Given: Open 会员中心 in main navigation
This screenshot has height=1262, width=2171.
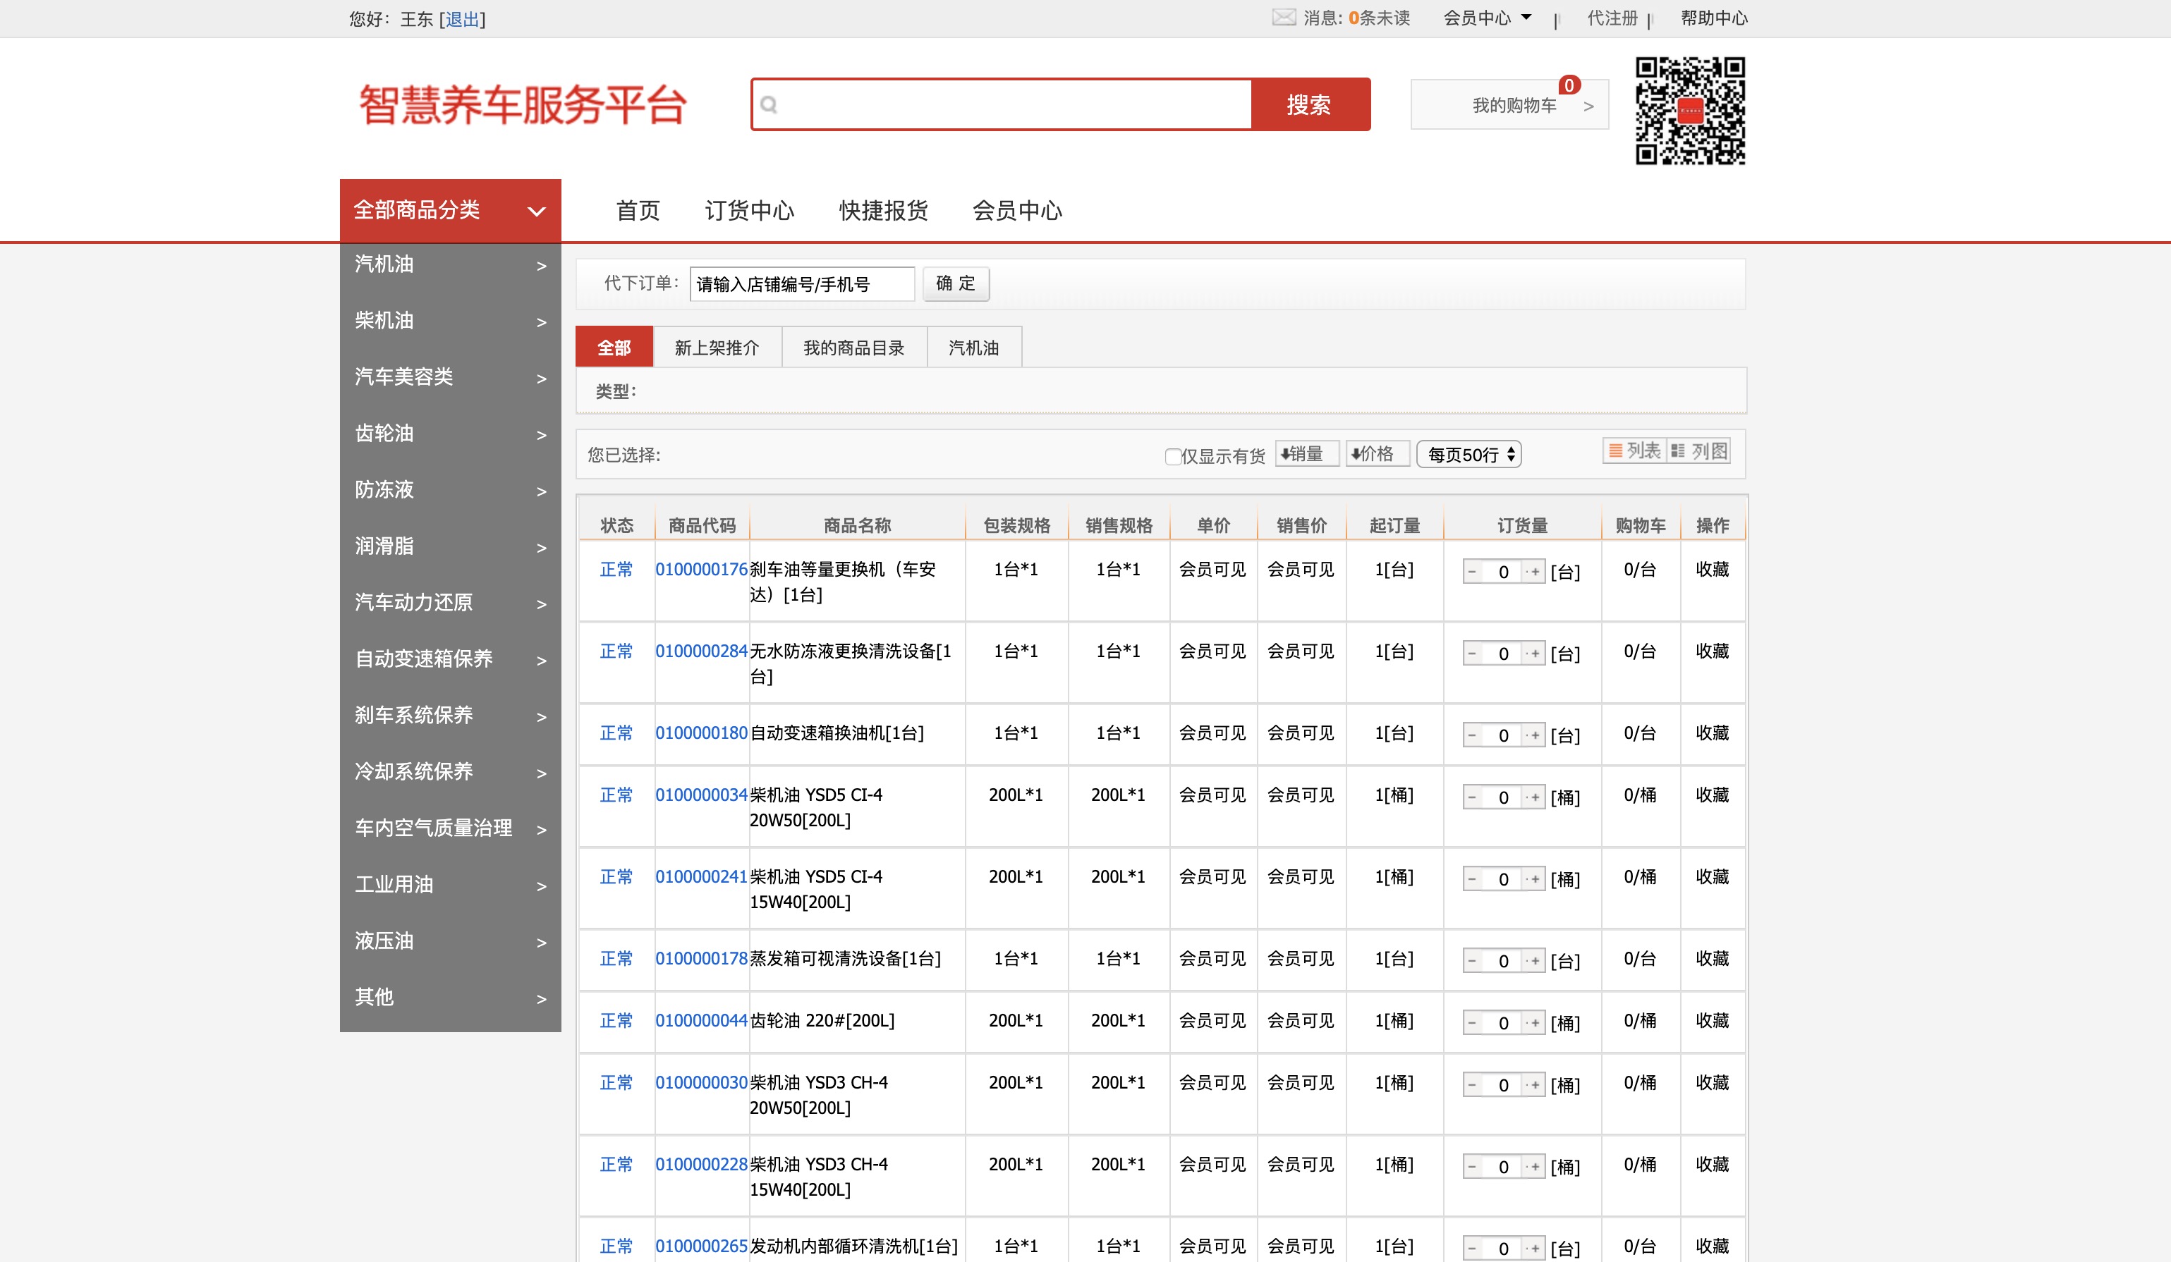Looking at the screenshot, I should tap(1018, 211).
